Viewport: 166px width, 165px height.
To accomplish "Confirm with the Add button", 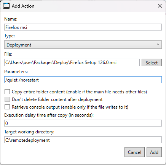I will [x=154, y=152].
